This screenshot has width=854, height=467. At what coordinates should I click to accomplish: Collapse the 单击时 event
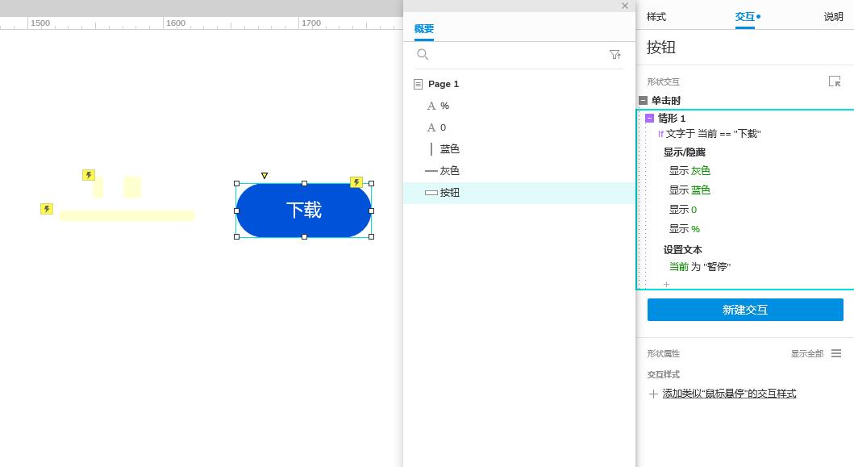point(643,100)
